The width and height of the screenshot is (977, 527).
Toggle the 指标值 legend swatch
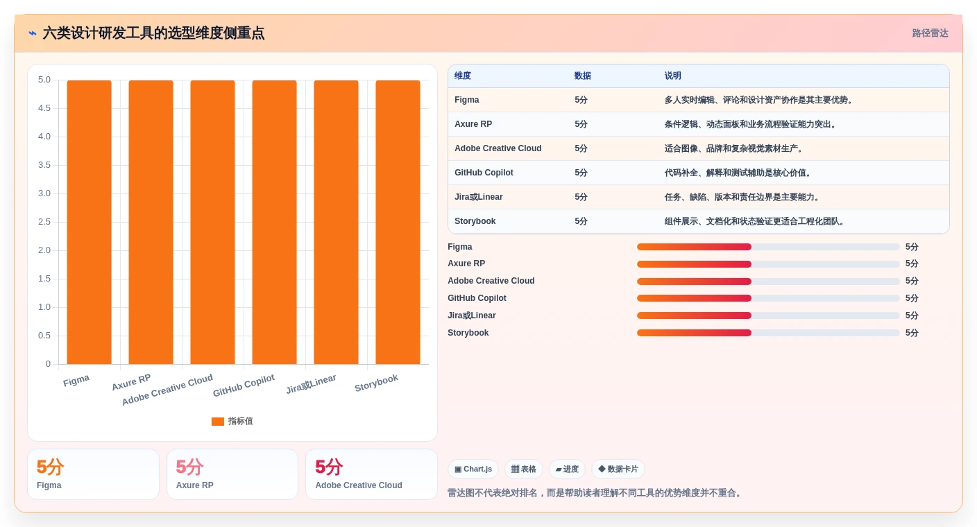pos(217,421)
